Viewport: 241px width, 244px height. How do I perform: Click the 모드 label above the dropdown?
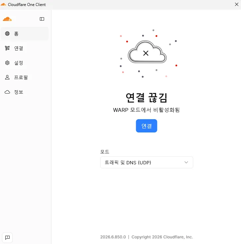105,152
